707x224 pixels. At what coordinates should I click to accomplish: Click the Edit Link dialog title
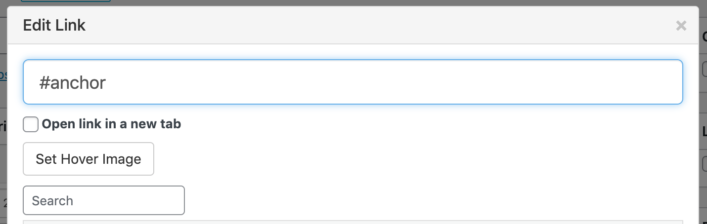tap(54, 25)
